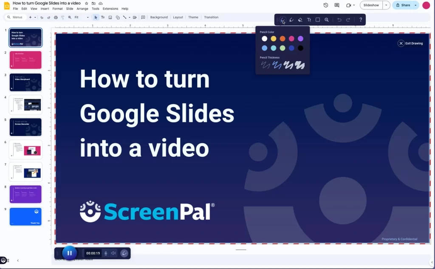This screenshot has width=435, height=269.
Task: Choose white pencil color
Action: click(264, 39)
